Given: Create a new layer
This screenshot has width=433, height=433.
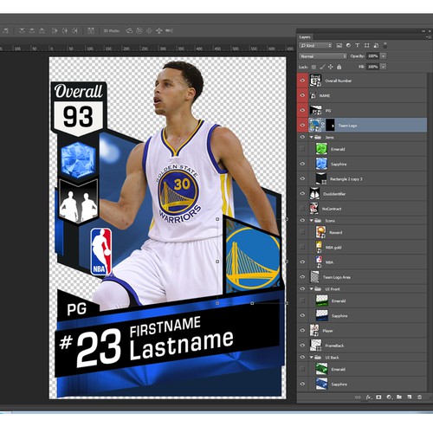Looking at the screenshot, I should click(x=410, y=397).
